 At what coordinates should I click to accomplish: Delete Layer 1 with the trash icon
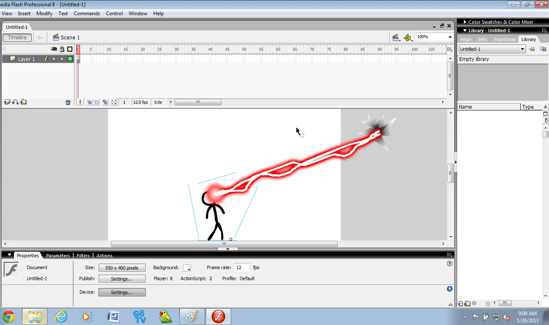(68, 102)
